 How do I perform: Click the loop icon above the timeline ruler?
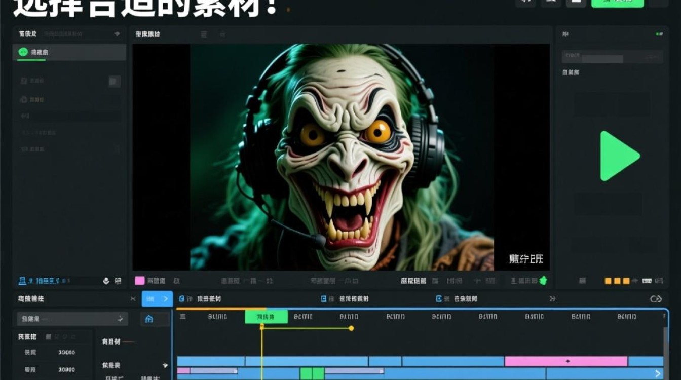click(x=657, y=298)
